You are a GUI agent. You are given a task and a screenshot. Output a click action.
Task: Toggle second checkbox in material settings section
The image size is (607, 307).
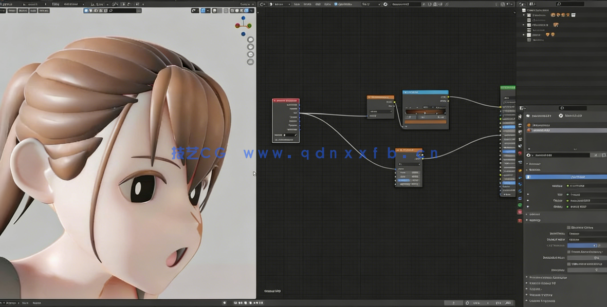point(568,252)
